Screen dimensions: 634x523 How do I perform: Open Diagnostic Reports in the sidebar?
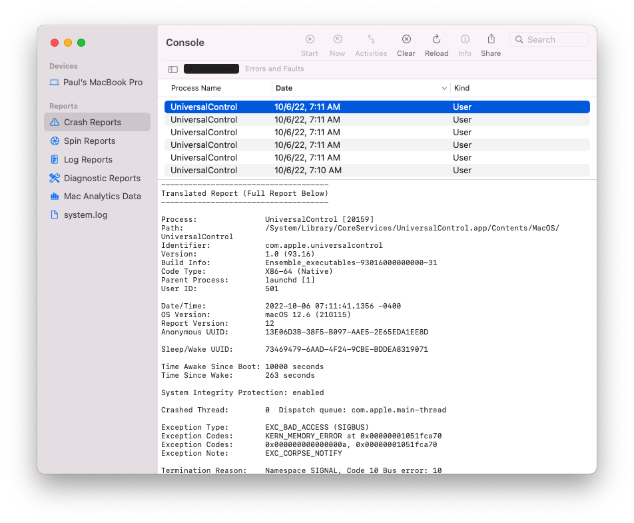pyautogui.click(x=97, y=178)
